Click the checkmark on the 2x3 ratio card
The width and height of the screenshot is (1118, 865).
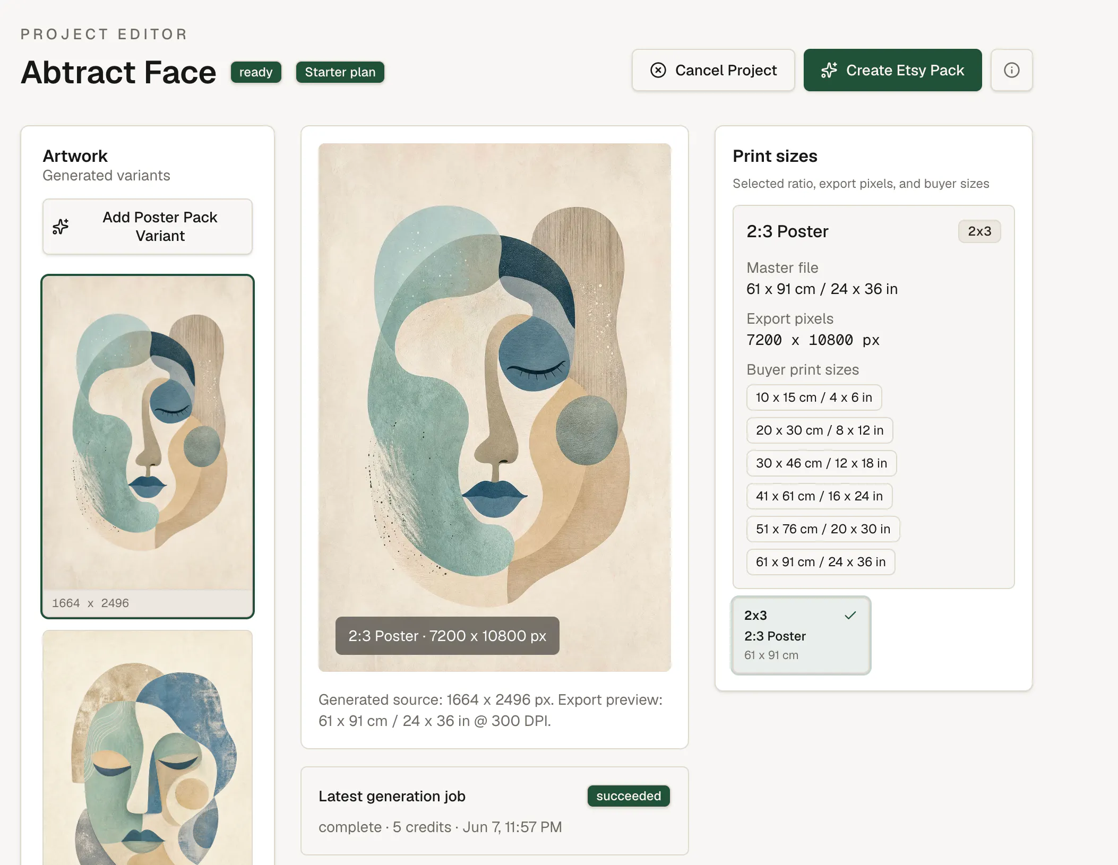tap(850, 616)
